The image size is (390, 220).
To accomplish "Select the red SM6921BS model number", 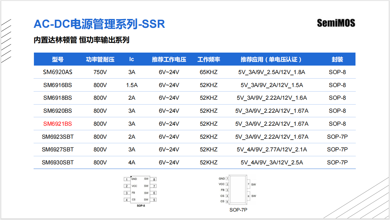I will (58, 124).
